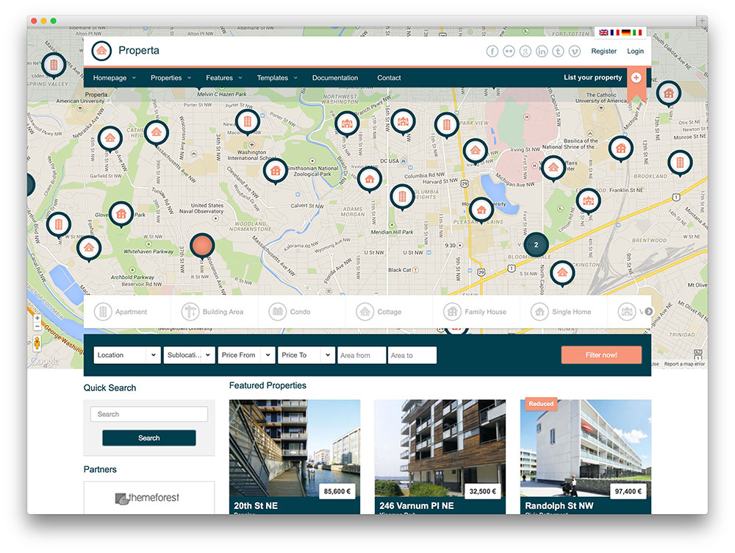This screenshot has height=553, width=735.
Task: Expand the Price From dropdown
Action: point(246,355)
